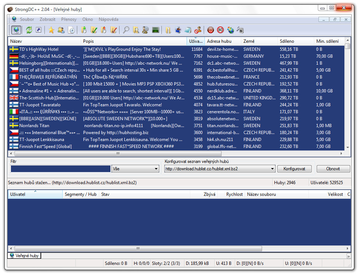
Task: Sort transfers by the Uživatel column header
Action: [35, 194]
